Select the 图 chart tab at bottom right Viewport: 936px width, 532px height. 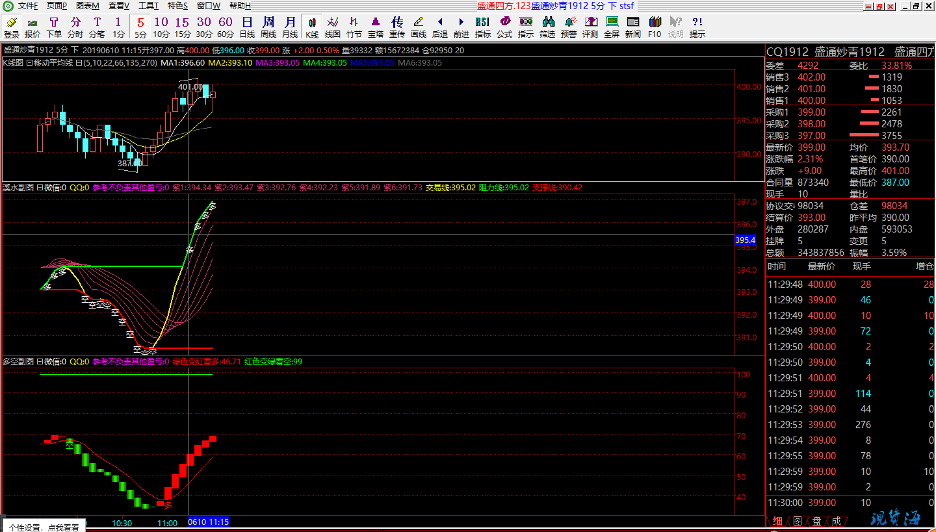pos(797,521)
